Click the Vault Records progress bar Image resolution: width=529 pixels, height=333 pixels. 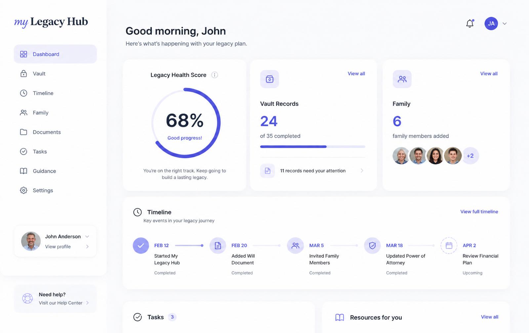312,147
